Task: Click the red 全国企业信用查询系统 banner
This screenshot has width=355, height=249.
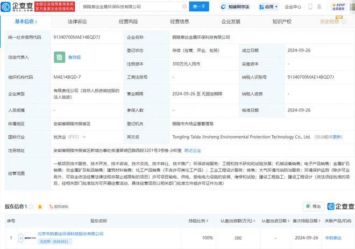Action: pos(54,6)
